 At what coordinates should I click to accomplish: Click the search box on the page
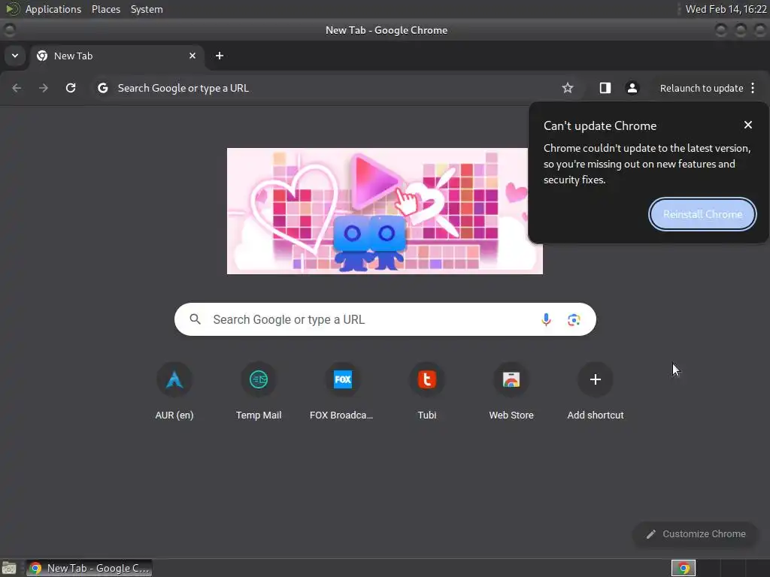tap(385, 319)
